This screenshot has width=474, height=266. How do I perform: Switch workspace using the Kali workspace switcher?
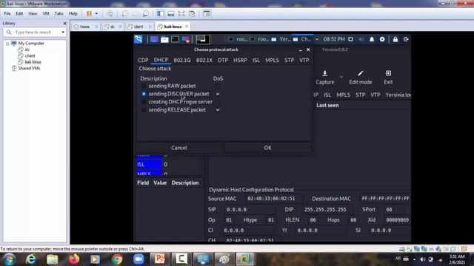[202, 39]
